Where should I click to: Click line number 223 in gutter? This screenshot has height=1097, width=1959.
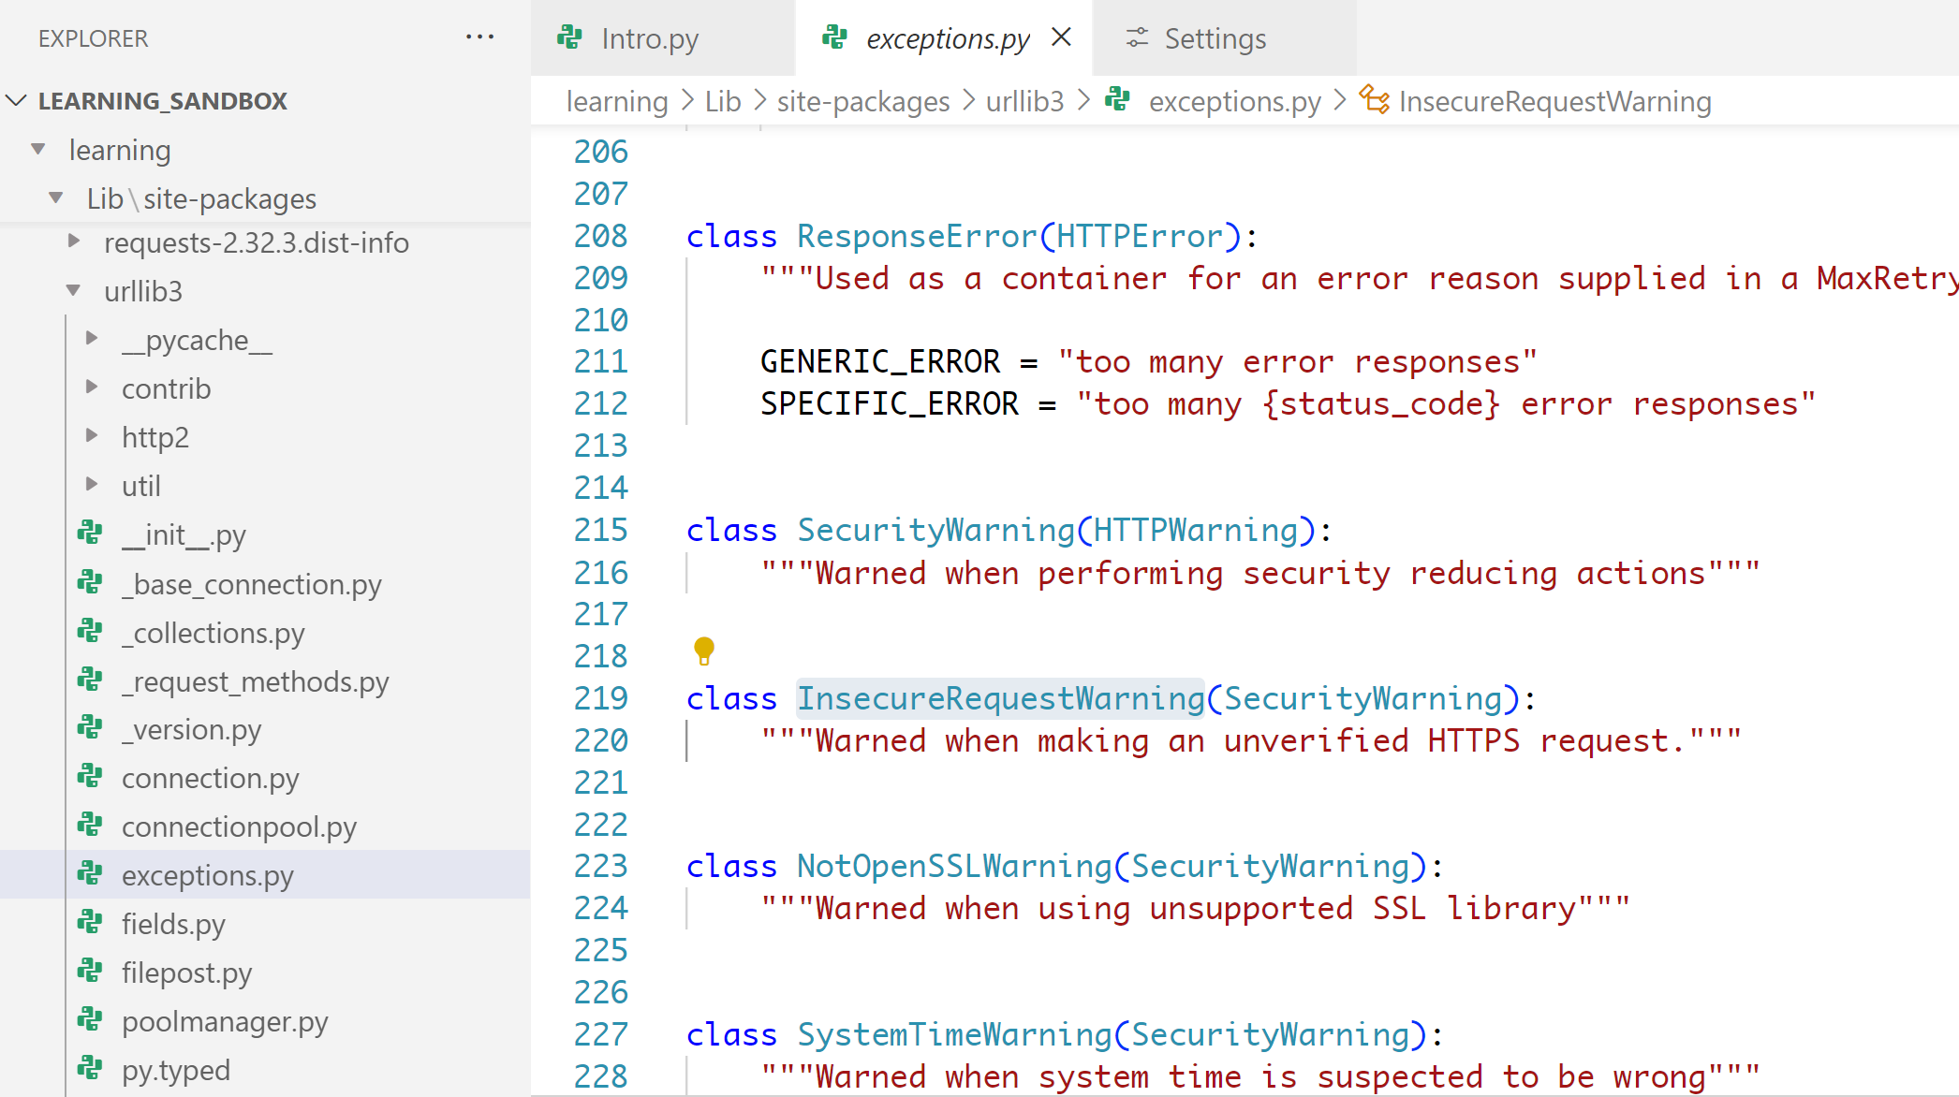tap(600, 866)
